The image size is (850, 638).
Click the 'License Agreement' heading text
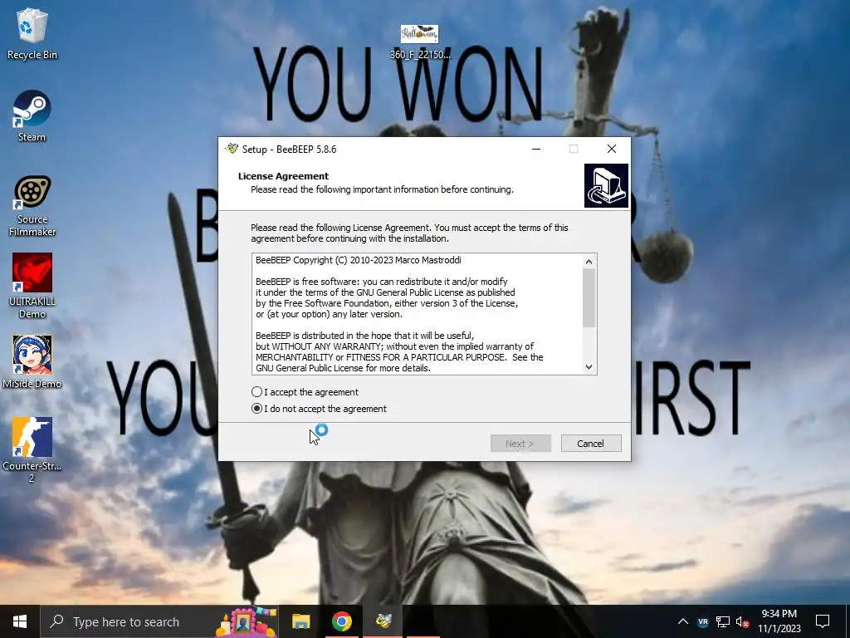click(283, 176)
